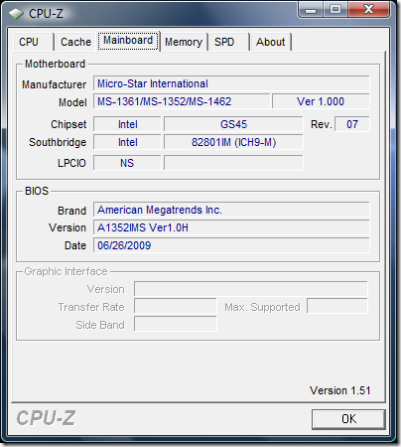This screenshot has width=401, height=447.
Task: Click the Manufacturer label
Action: pyautogui.click(x=54, y=84)
